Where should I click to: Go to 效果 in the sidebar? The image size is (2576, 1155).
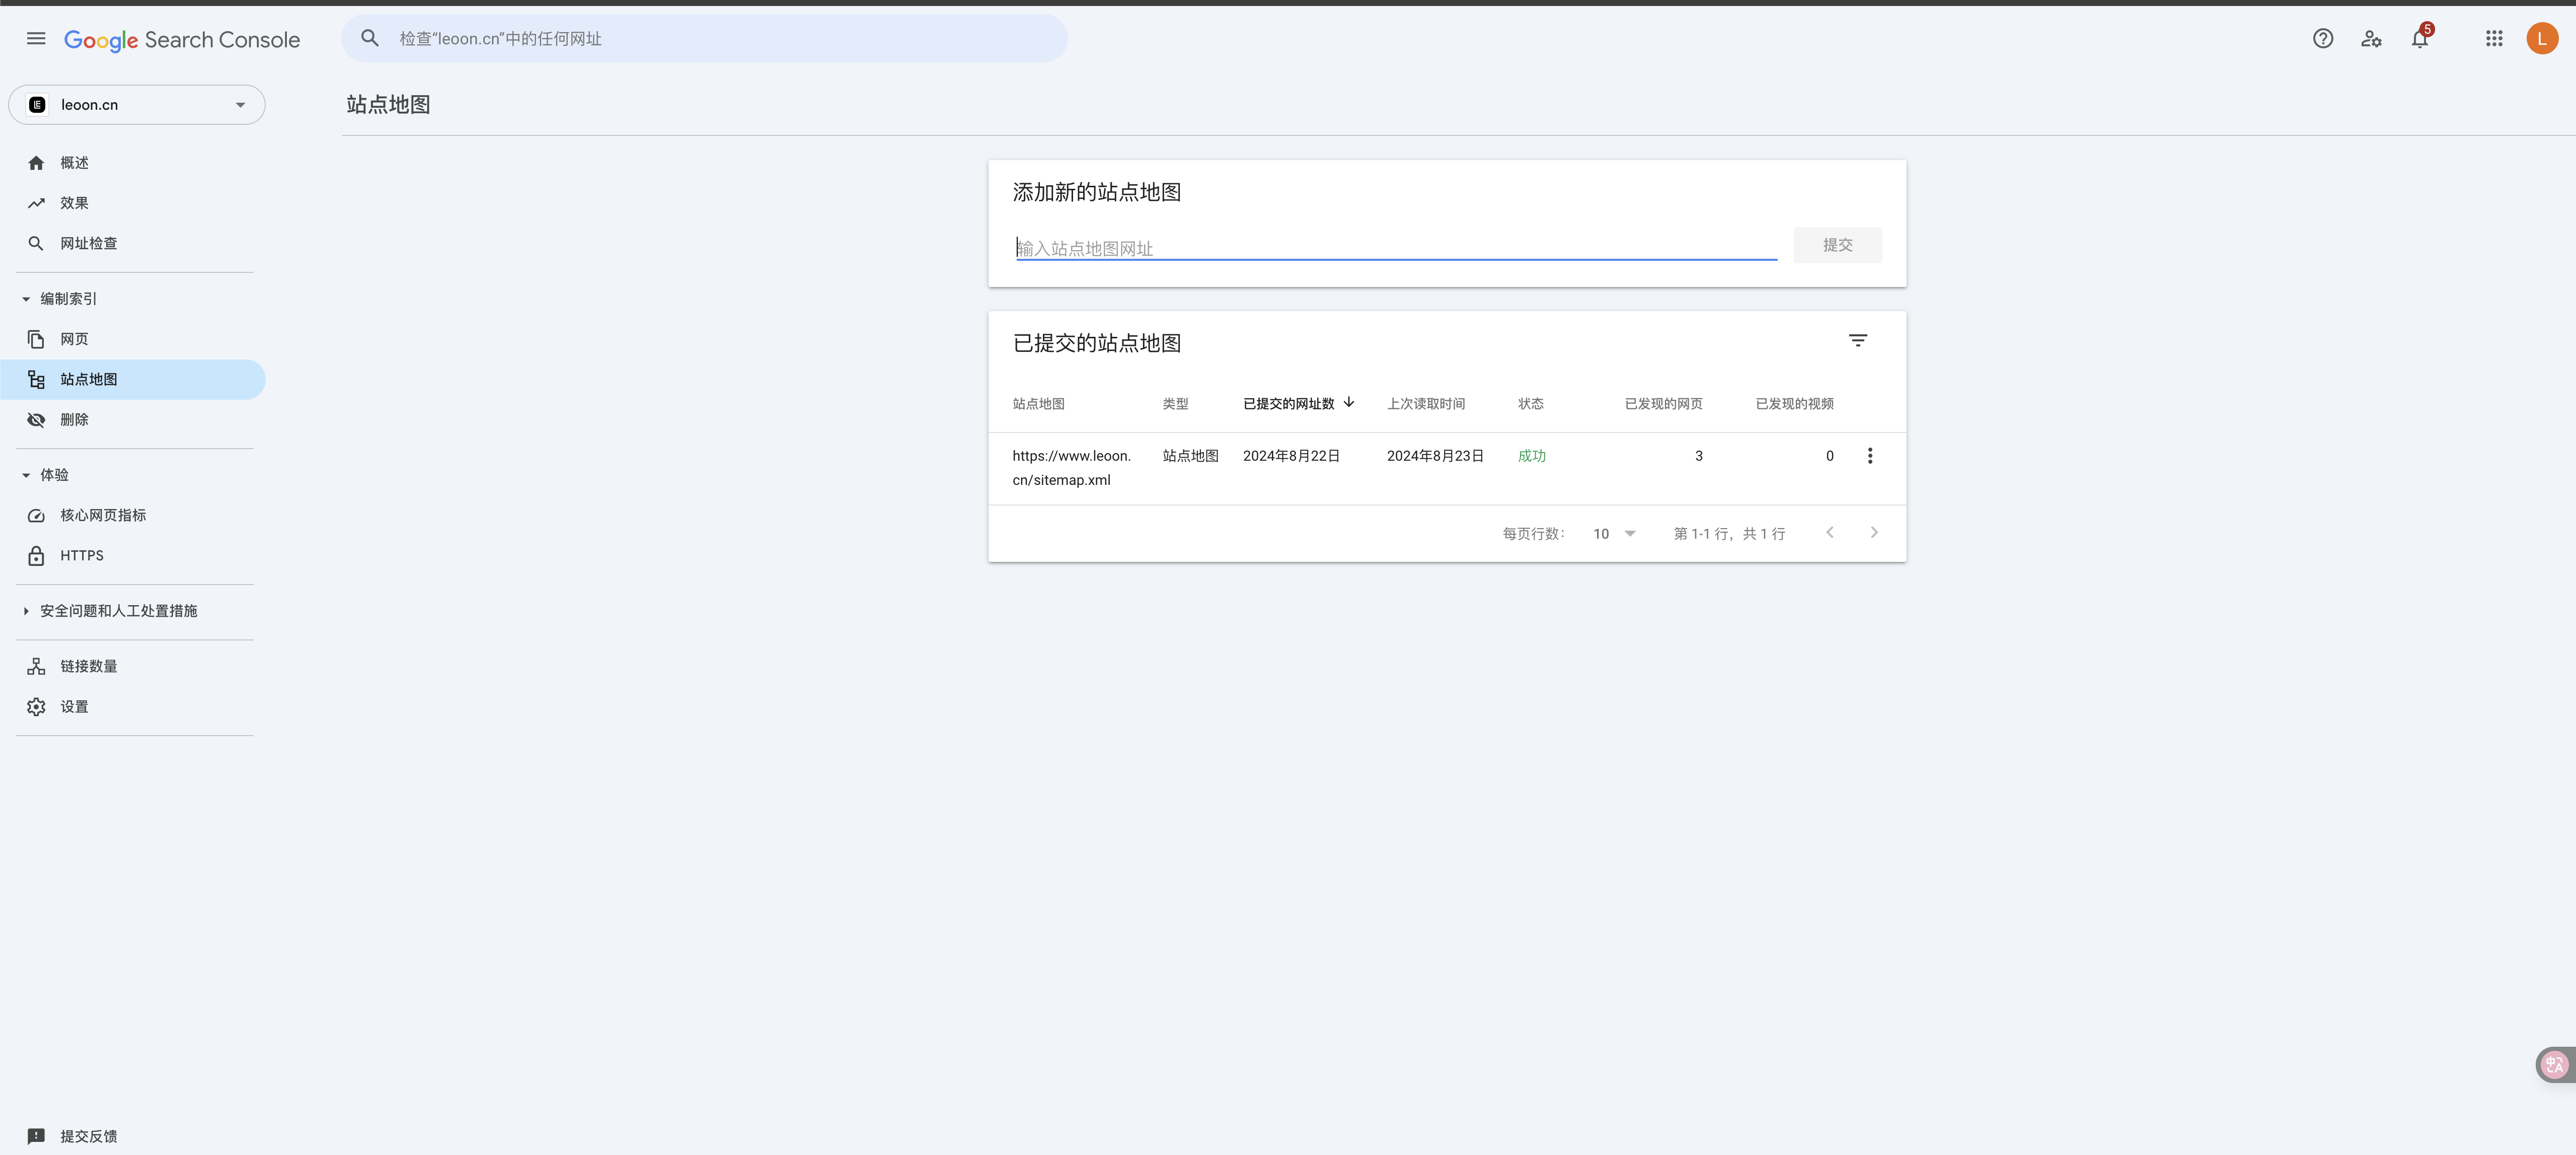click(x=74, y=203)
